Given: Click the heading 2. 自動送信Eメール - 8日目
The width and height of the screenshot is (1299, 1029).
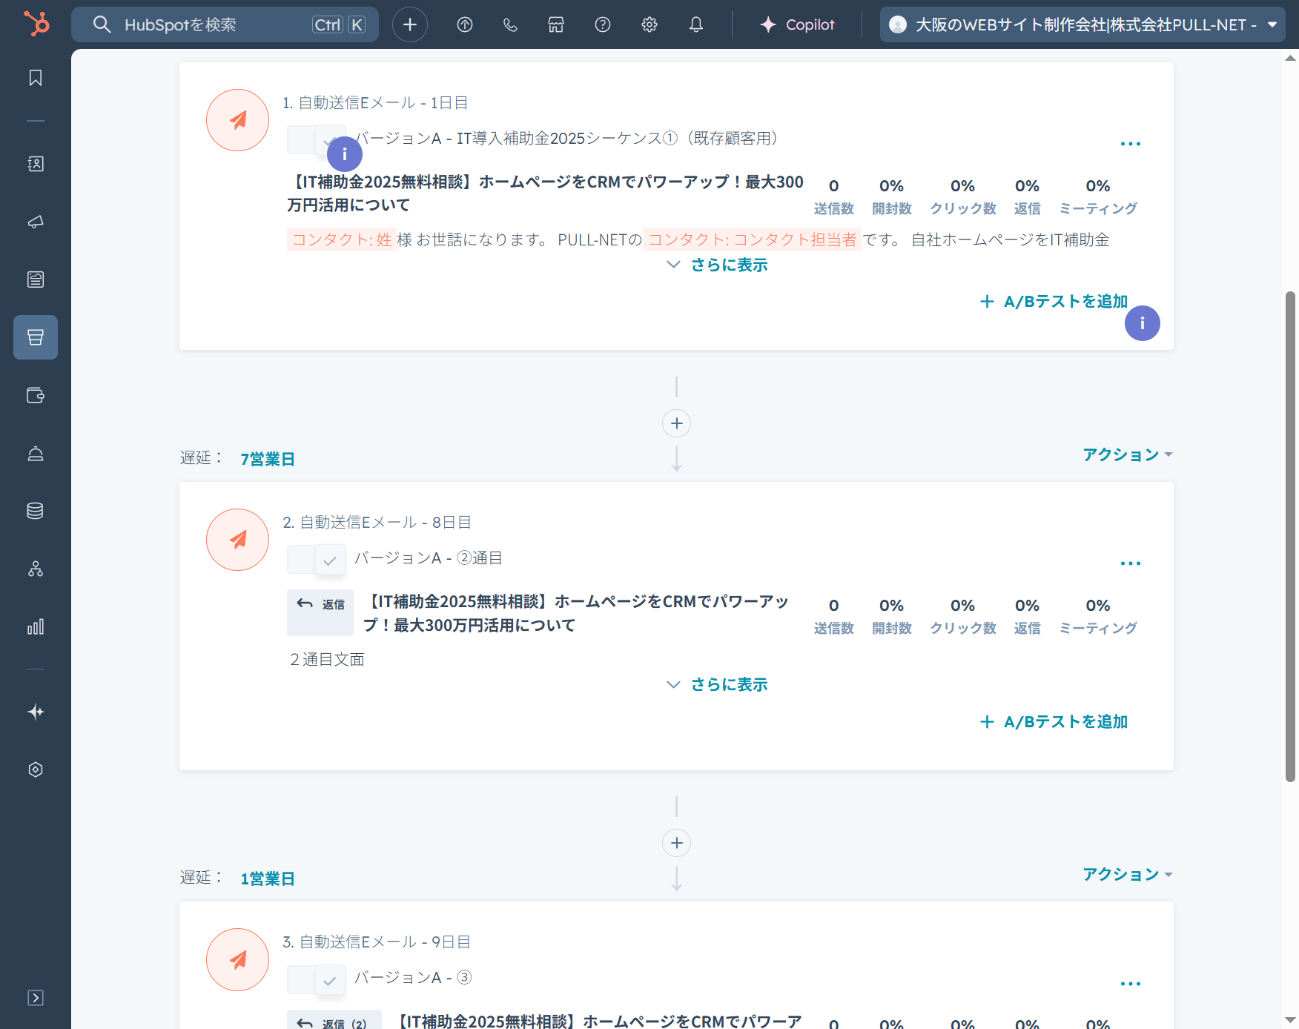Looking at the screenshot, I should coord(377,523).
